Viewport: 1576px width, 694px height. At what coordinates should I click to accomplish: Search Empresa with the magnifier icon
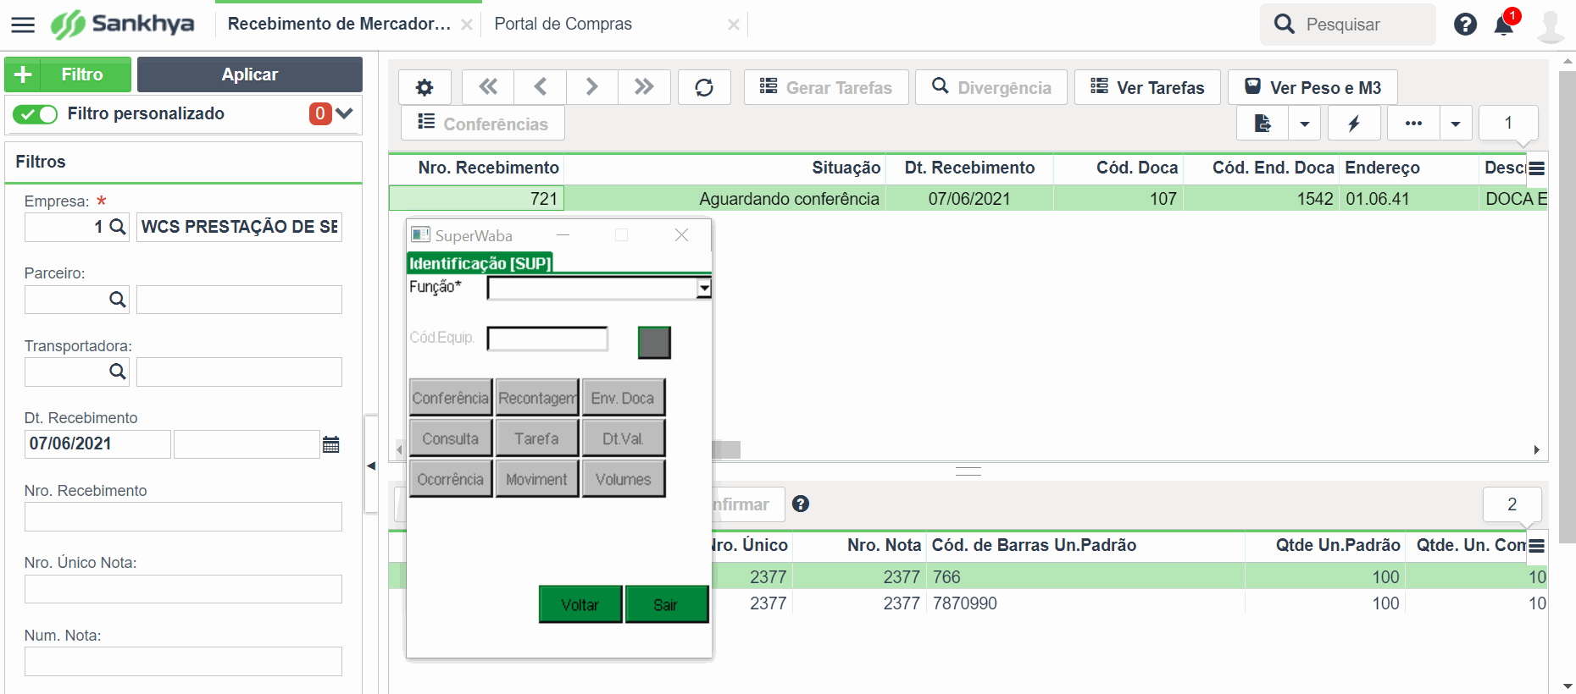click(x=118, y=227)
